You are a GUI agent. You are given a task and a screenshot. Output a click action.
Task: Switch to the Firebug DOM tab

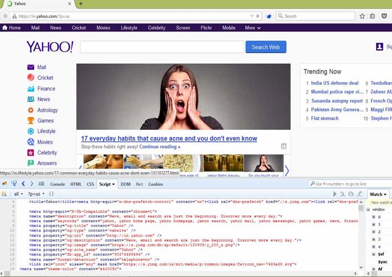125,184
